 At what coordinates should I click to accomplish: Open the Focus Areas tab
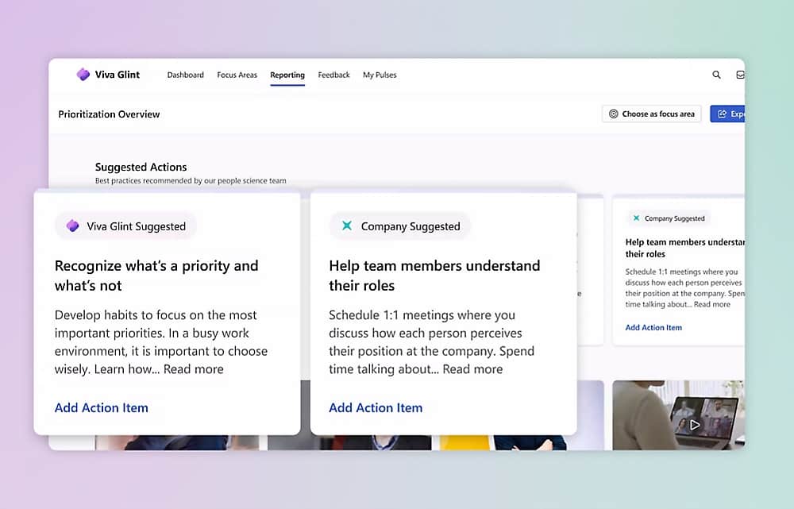click(237, 75)
